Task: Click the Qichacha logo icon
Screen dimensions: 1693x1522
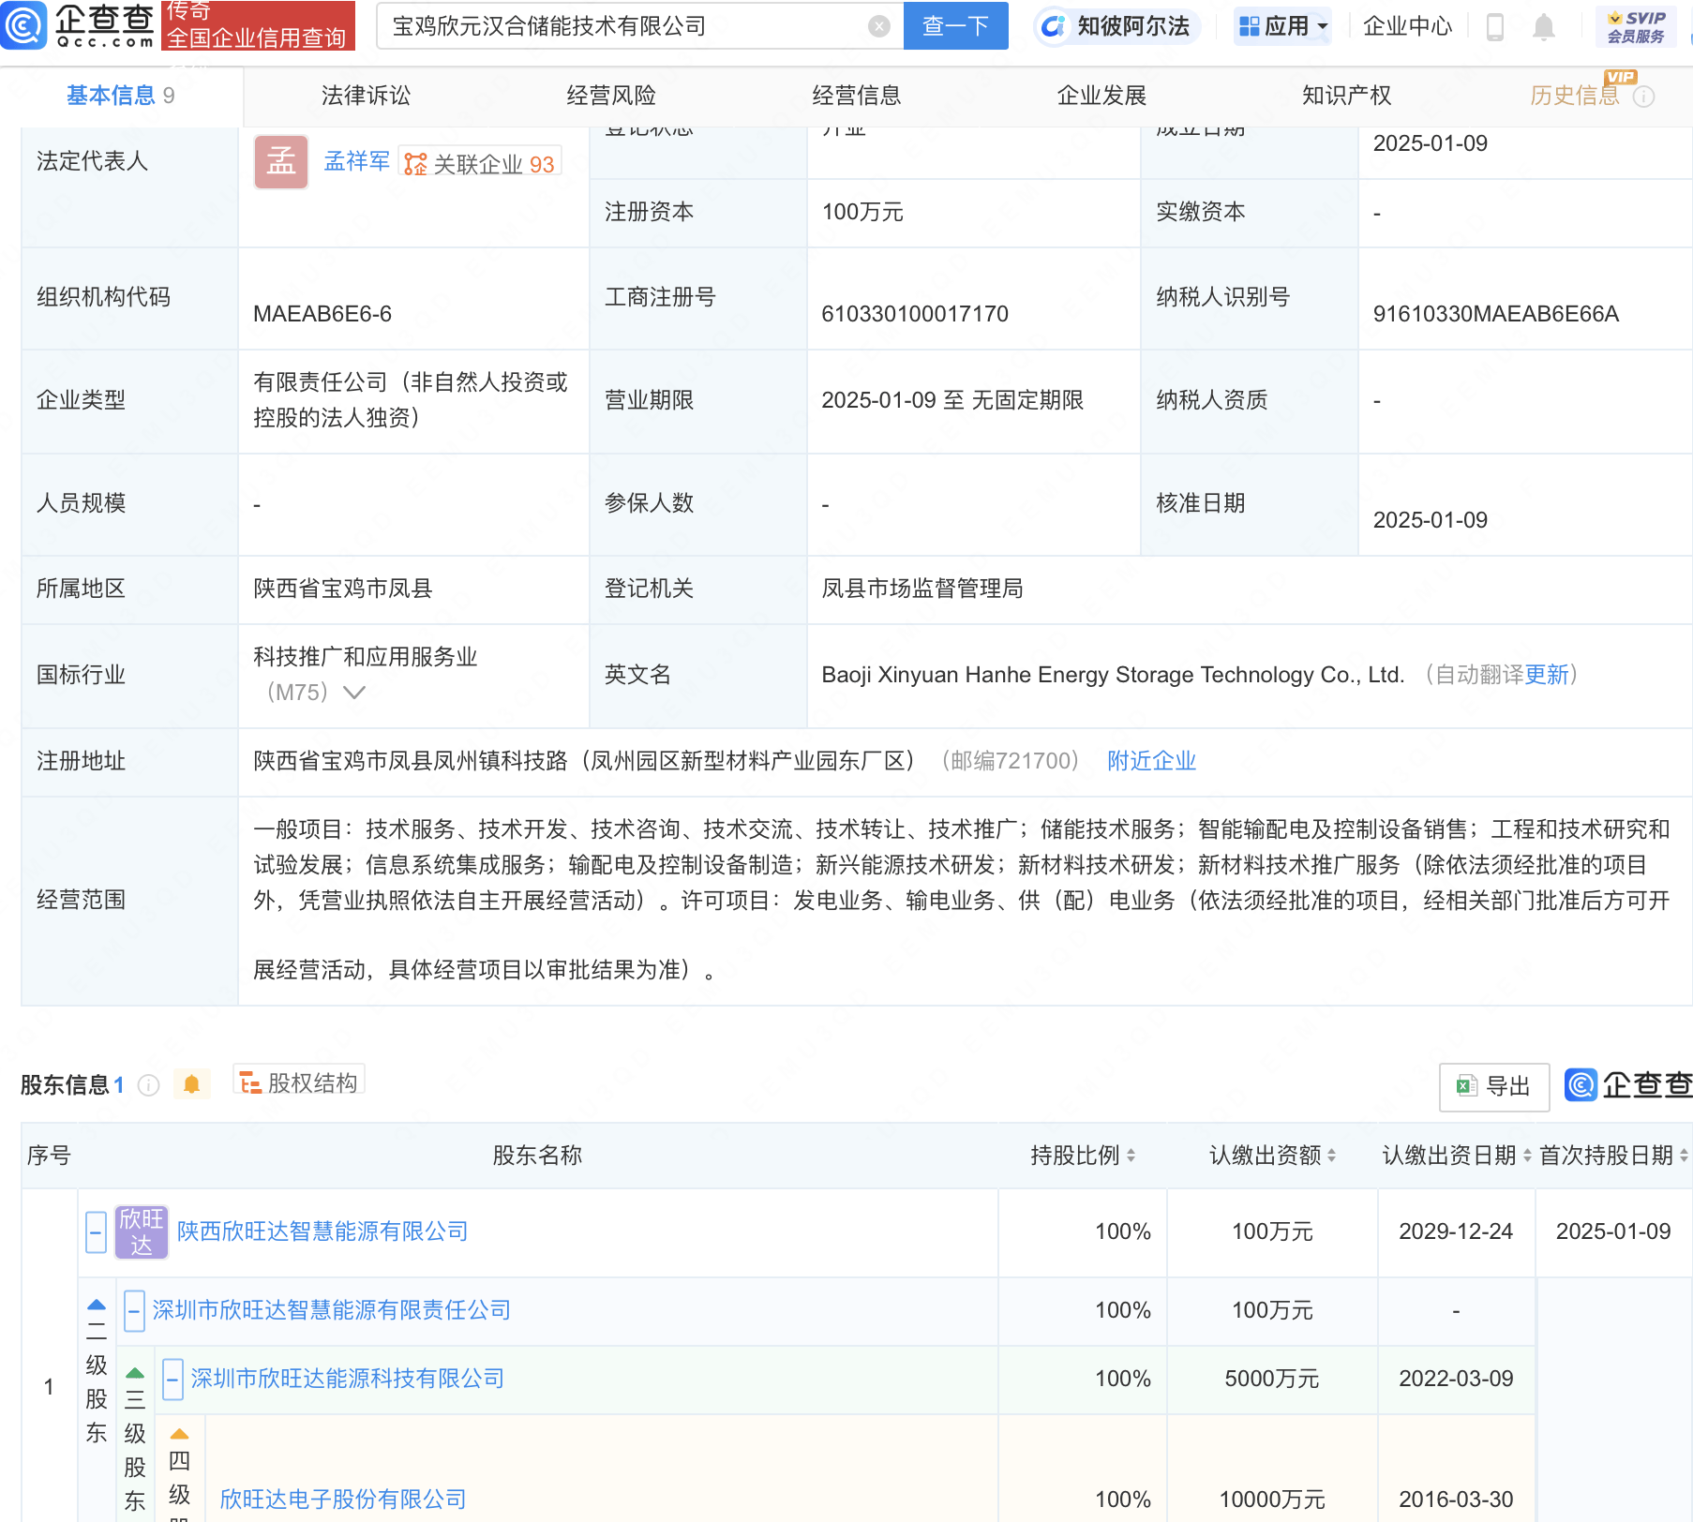Action: [23, 25]
